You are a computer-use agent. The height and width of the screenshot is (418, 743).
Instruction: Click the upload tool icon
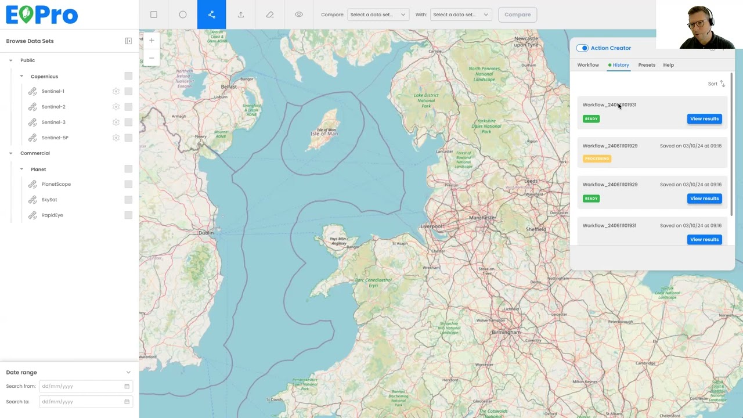[x=241, y=15]
